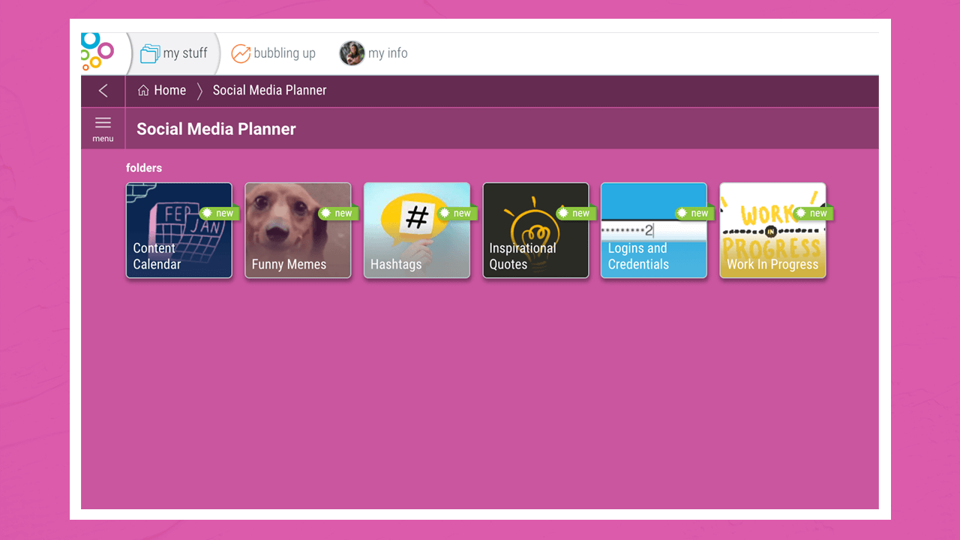Click the Home breadcrumb link
The image size is (960, 540).
point(162,90)
